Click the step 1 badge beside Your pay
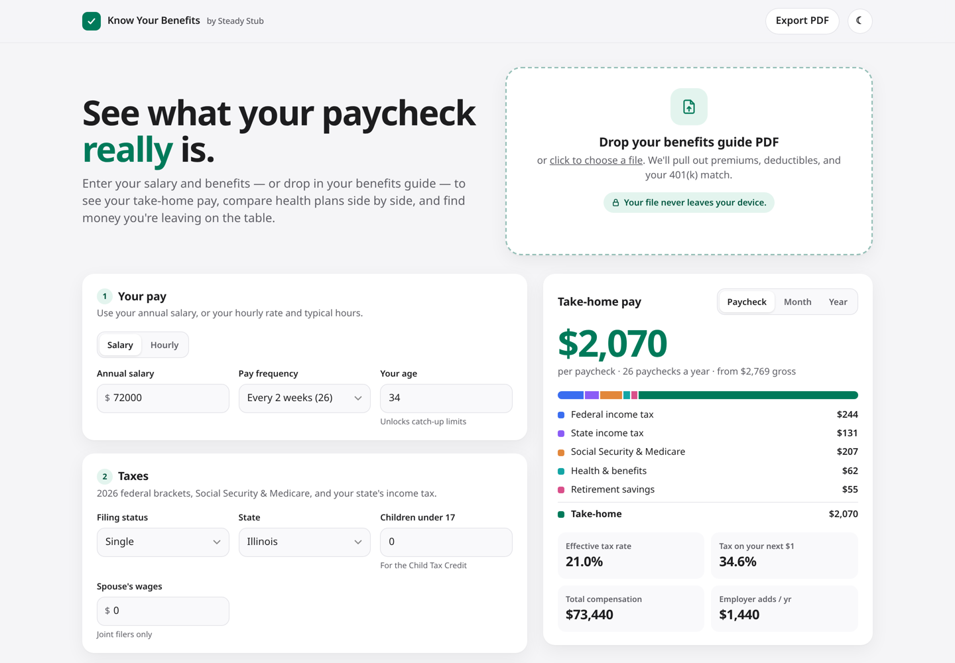Viewport: 955px width, 663px height. [x=105, y=296]
